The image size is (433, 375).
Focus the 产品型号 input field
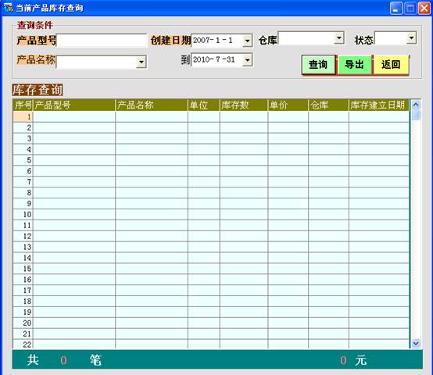(x=102, y=41)
